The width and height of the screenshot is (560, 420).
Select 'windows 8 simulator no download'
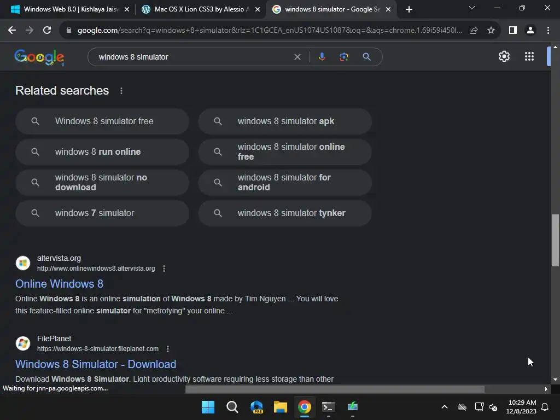click(x=102, y=183)
